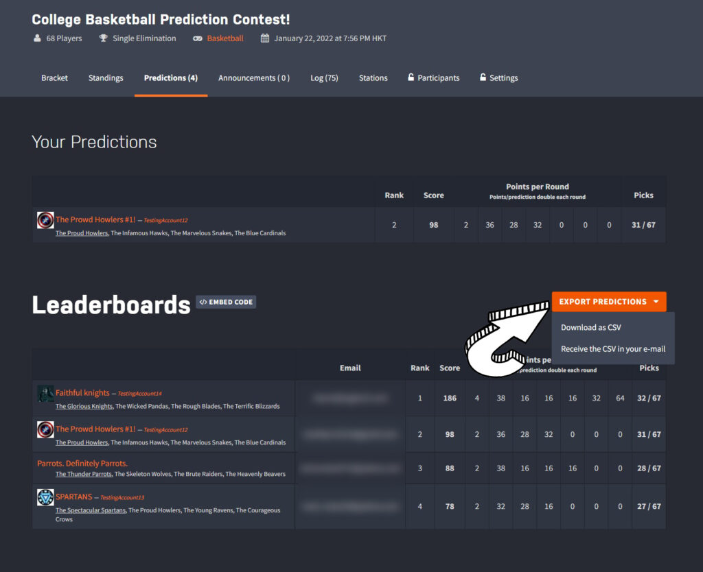Open Parrots. Definitely Parrots. entry
Viewport: 703px width, 572px height.
(82, 463)
